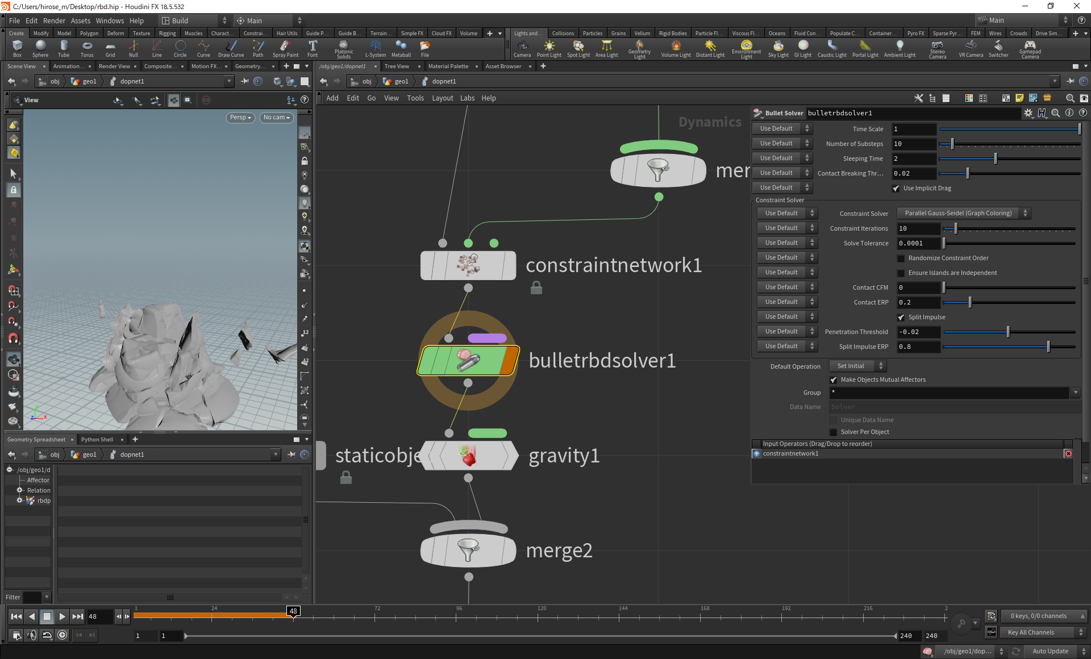Select the Platonic Solids tool
The height and width of the screenshot is (659, 1091).
tap(344, 49)
